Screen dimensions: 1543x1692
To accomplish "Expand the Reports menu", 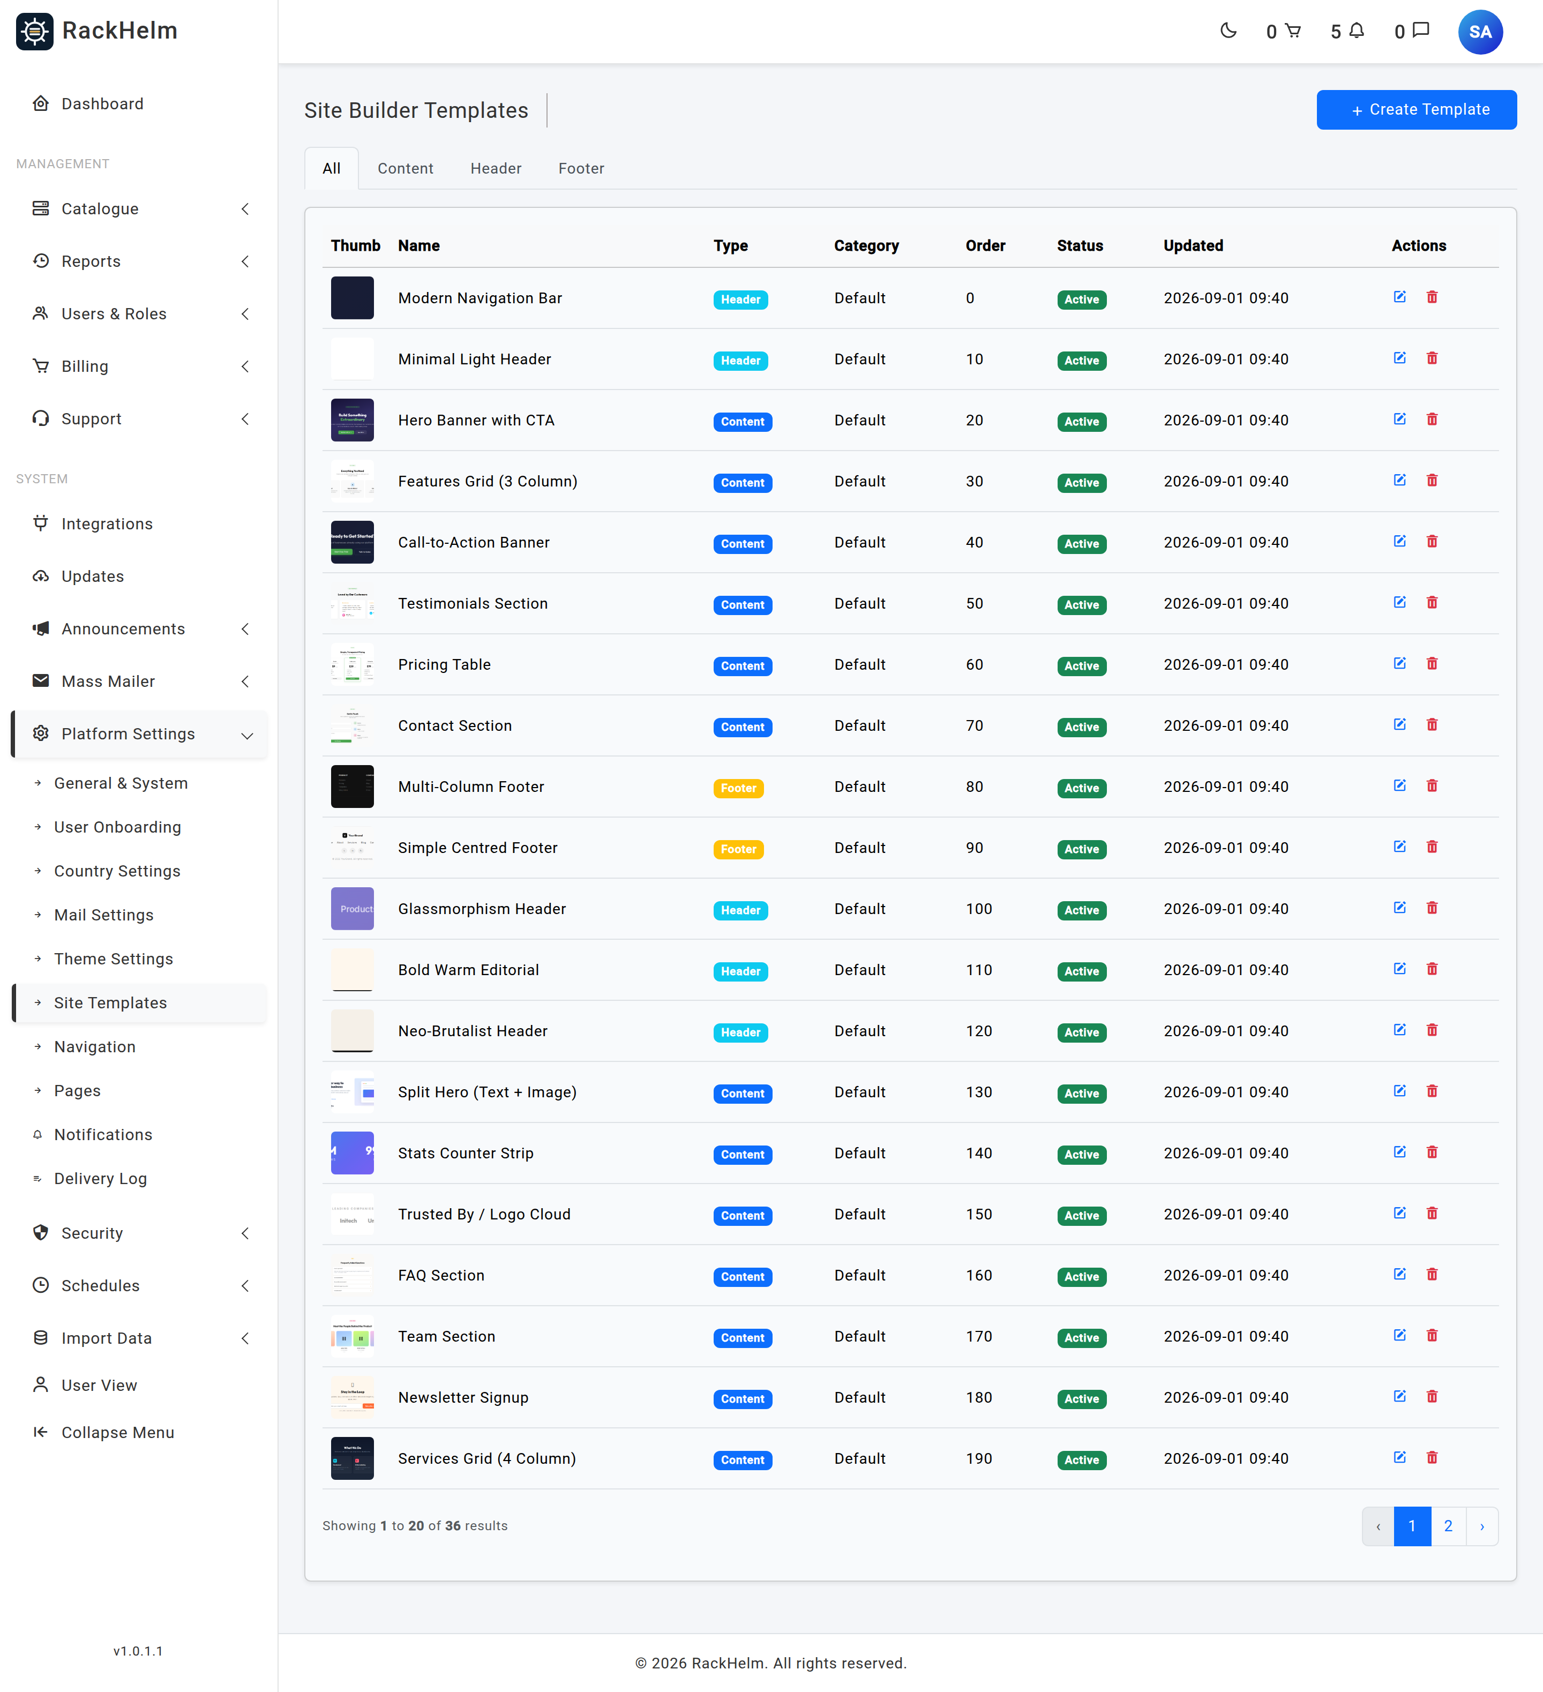I will [140, 261].
